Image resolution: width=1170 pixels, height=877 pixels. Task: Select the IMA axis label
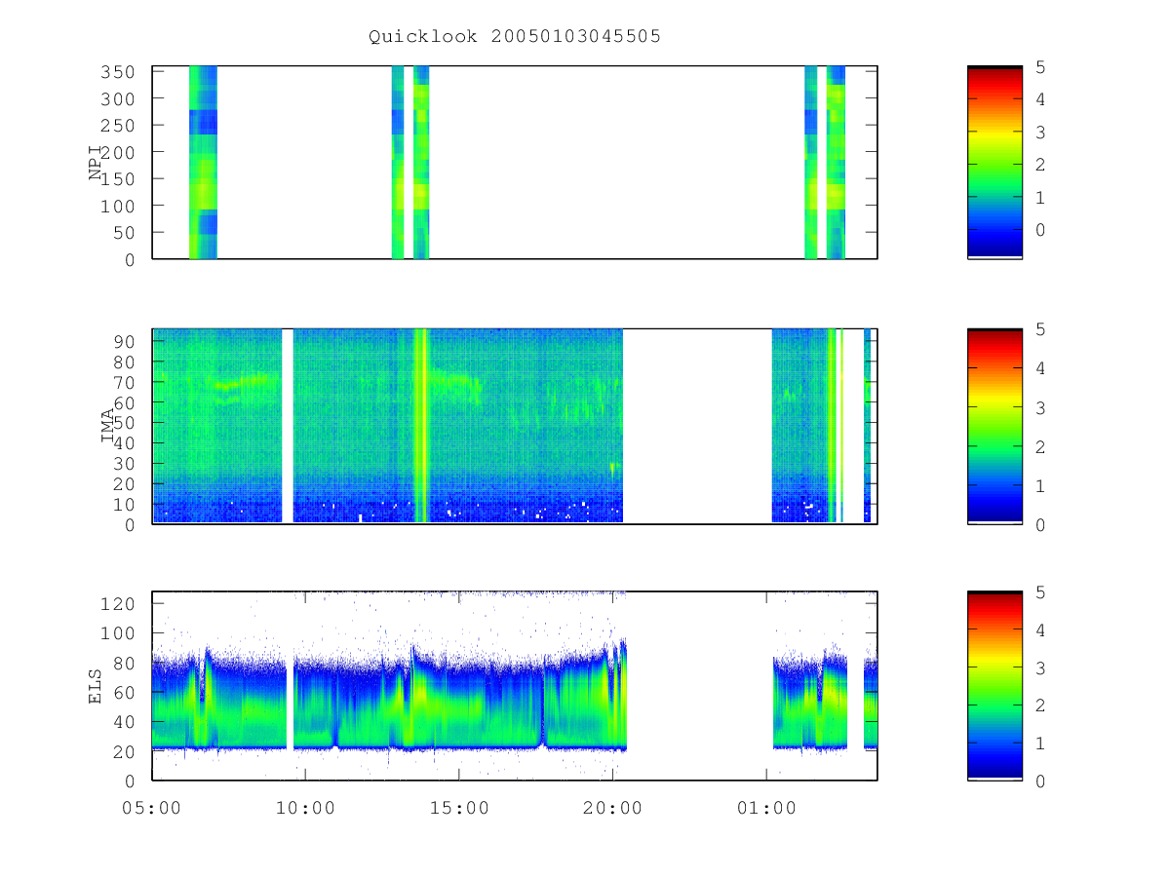[x=108, y=426]
